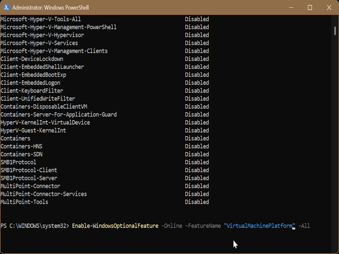Click the title text Administrator: Windows PowerShell
Viewport: 339px width, 254px height.
click(50, 8)
